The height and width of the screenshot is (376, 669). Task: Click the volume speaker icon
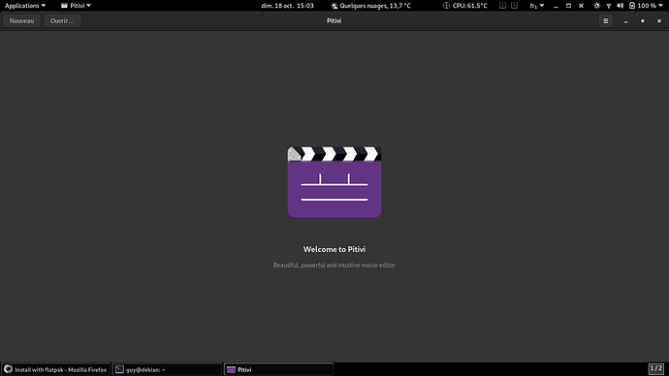click(620, 6)
